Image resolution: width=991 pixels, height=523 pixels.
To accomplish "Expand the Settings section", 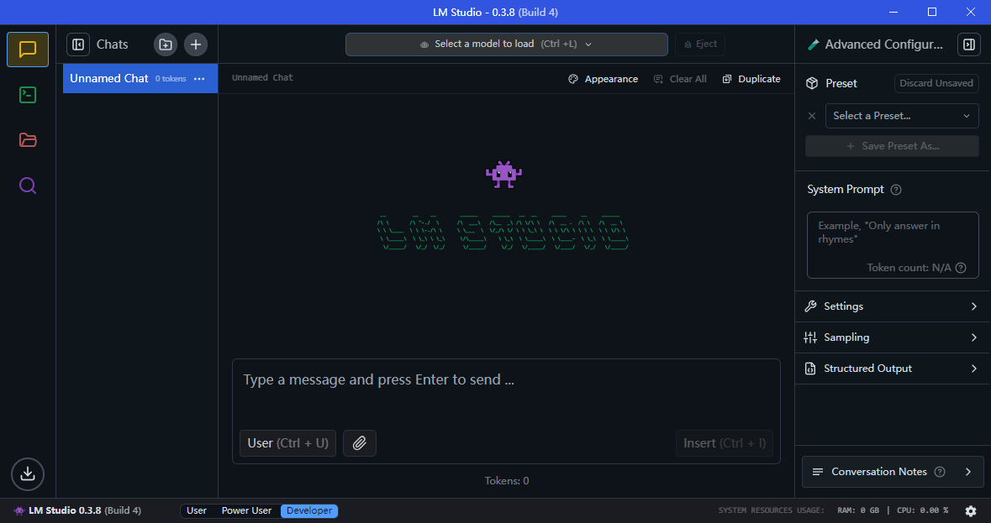I will 893,306.
